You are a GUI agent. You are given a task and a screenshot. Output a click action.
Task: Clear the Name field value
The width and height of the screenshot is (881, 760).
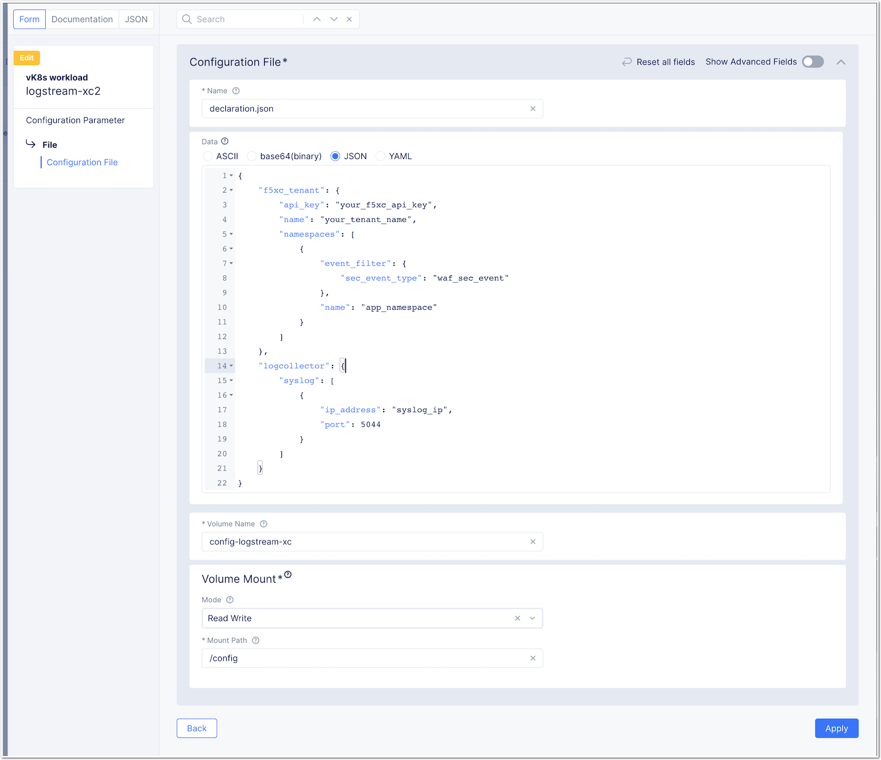[532, 108]
